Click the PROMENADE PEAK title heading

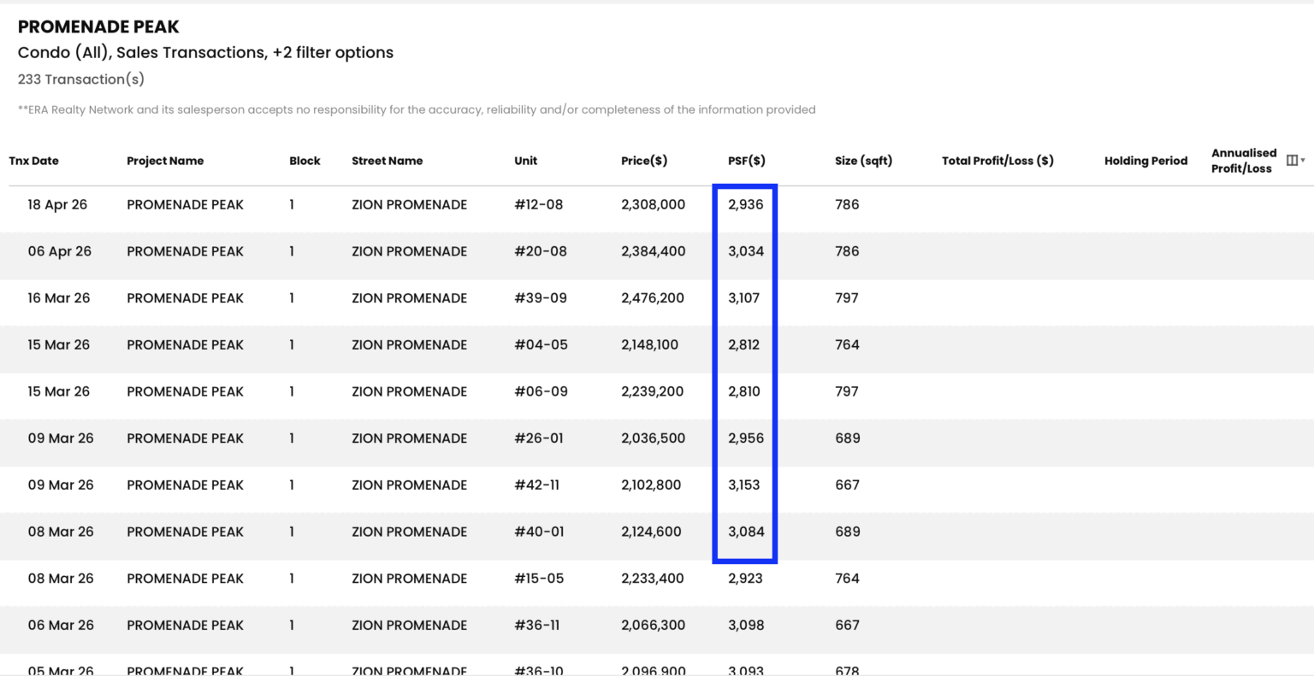coord(99,26)
